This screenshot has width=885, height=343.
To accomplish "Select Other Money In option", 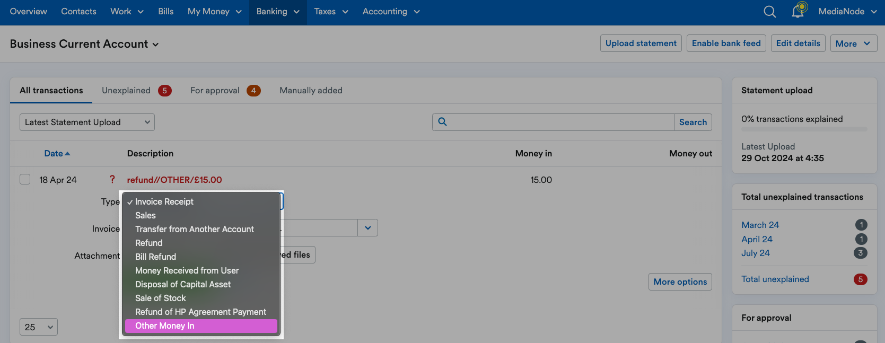I will pyautogui.click(x=201, y=326).
